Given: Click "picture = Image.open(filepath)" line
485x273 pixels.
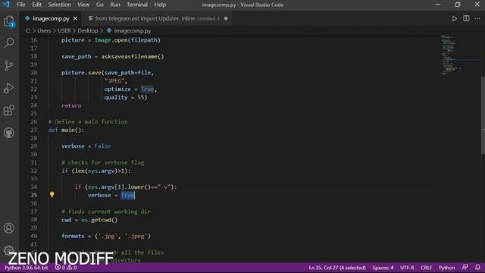Looking at the screenshot, I should click(111, 40).
